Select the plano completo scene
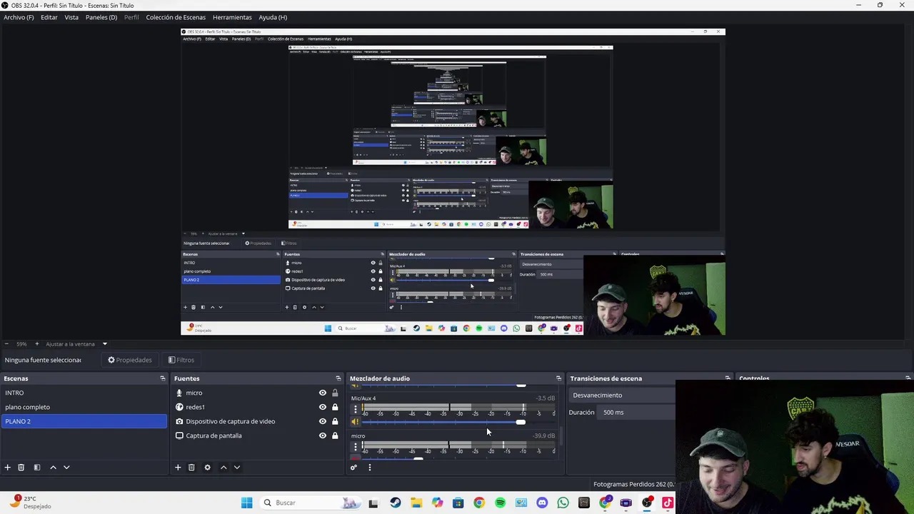 [x=84, y=407]
